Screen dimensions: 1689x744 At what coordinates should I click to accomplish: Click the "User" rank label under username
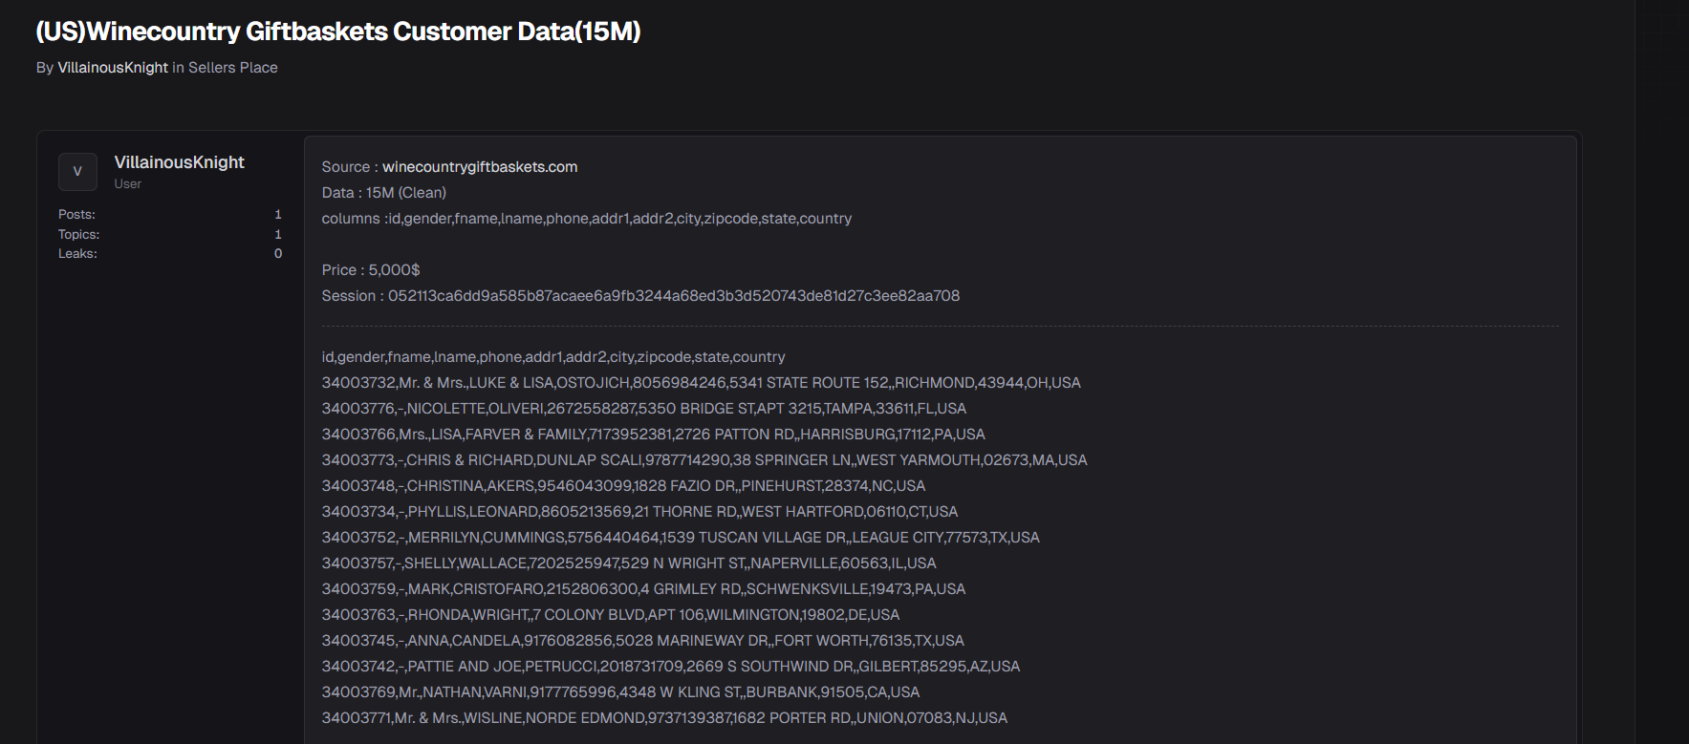[x=127, y=184]
